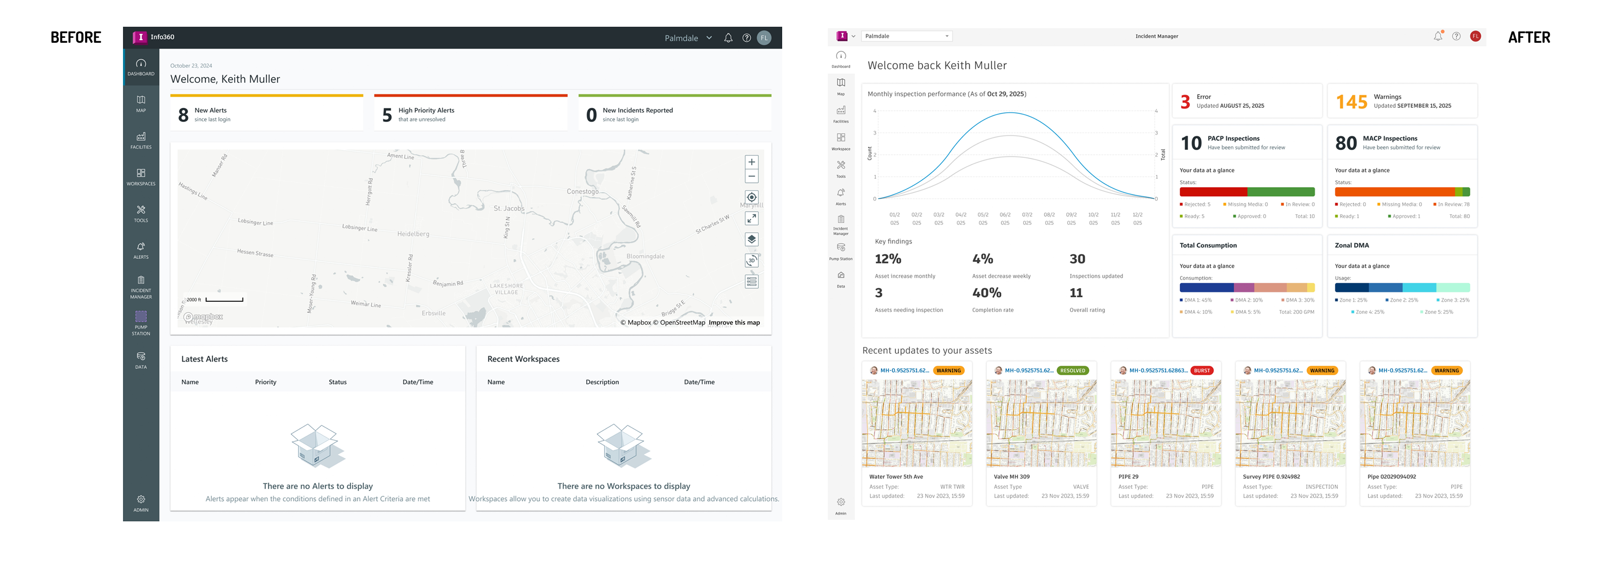Viewport: 1610px width, 567px height.
Task: Open notifications bell in dark header
Action: tap(728, 38)
